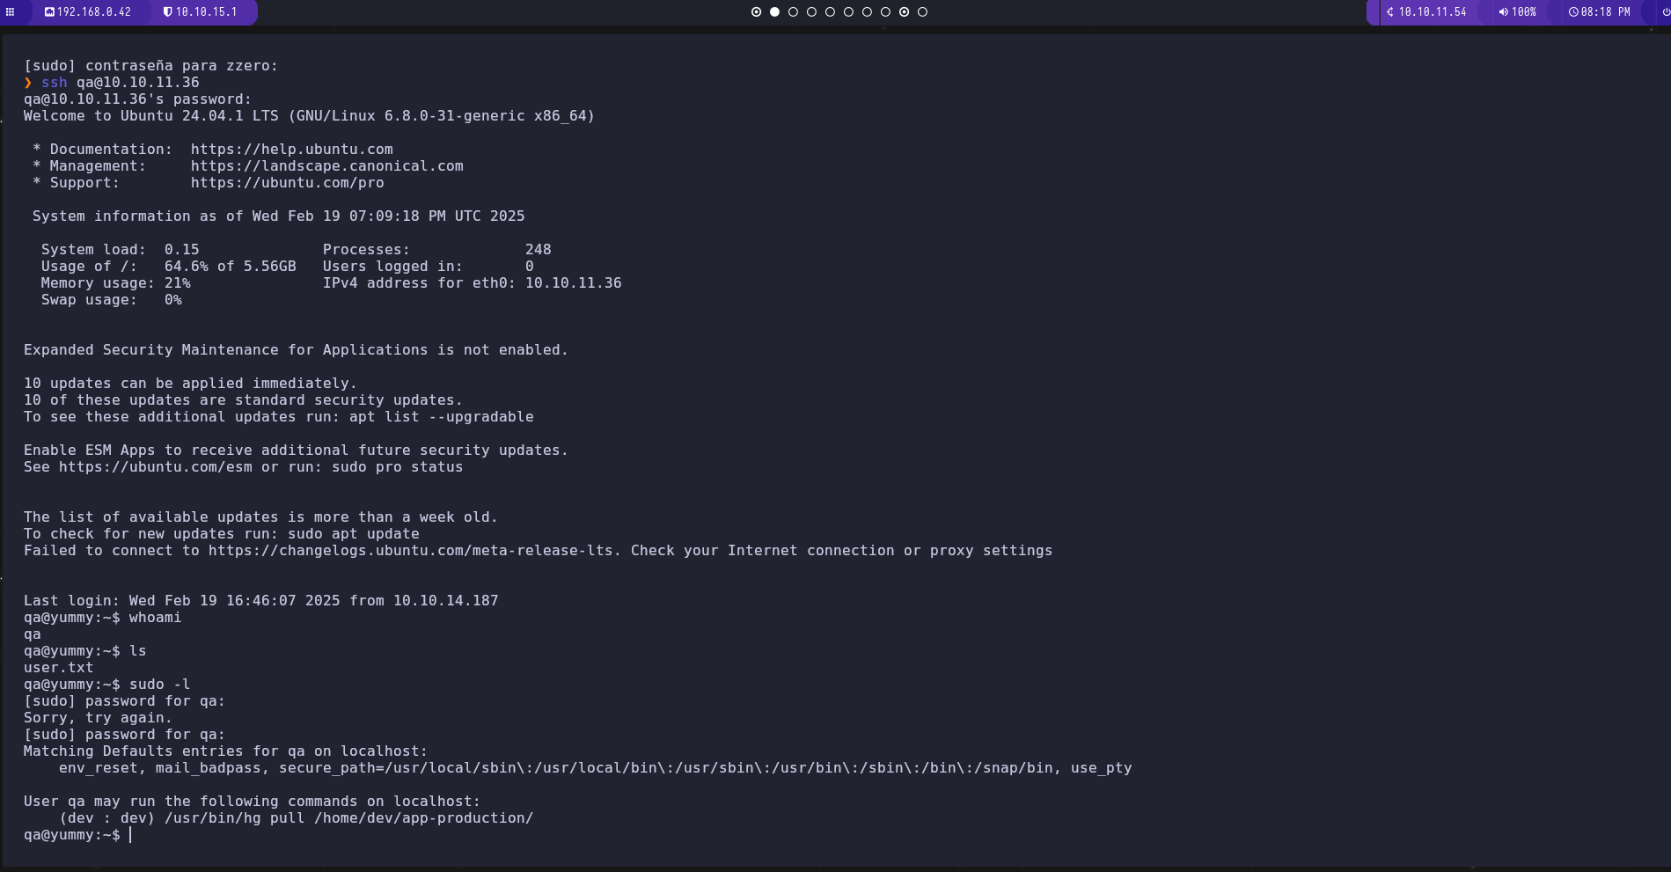The image size is (1671, 872).
Task: Switch to the seventh workspace circle
Action: coord(867,12)
